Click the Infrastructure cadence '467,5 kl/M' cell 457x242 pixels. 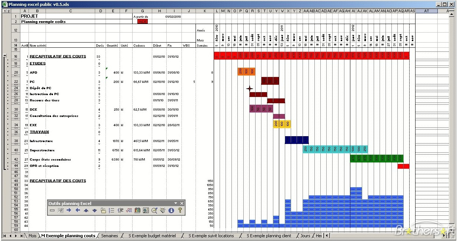pyautogui.click(x=141, y=141)
